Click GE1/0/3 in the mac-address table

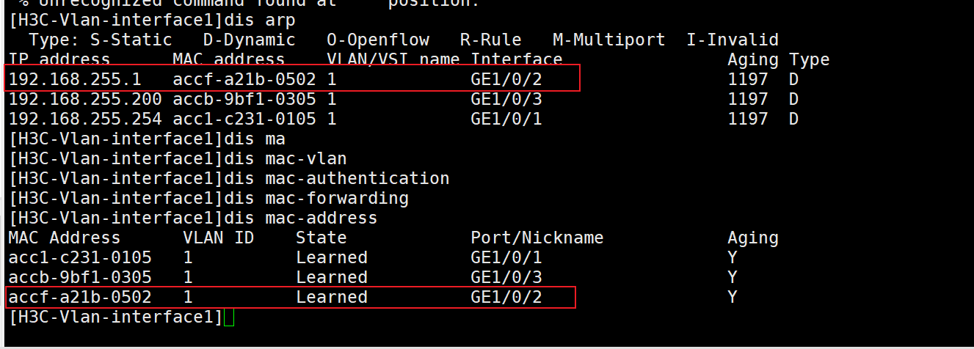pos(506,277)
